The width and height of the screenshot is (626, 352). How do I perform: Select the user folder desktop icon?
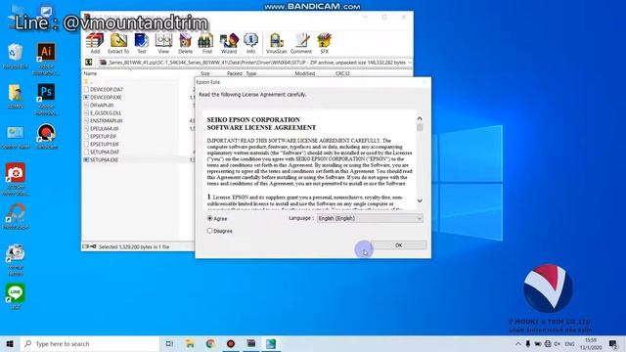(x=16, y=97)
